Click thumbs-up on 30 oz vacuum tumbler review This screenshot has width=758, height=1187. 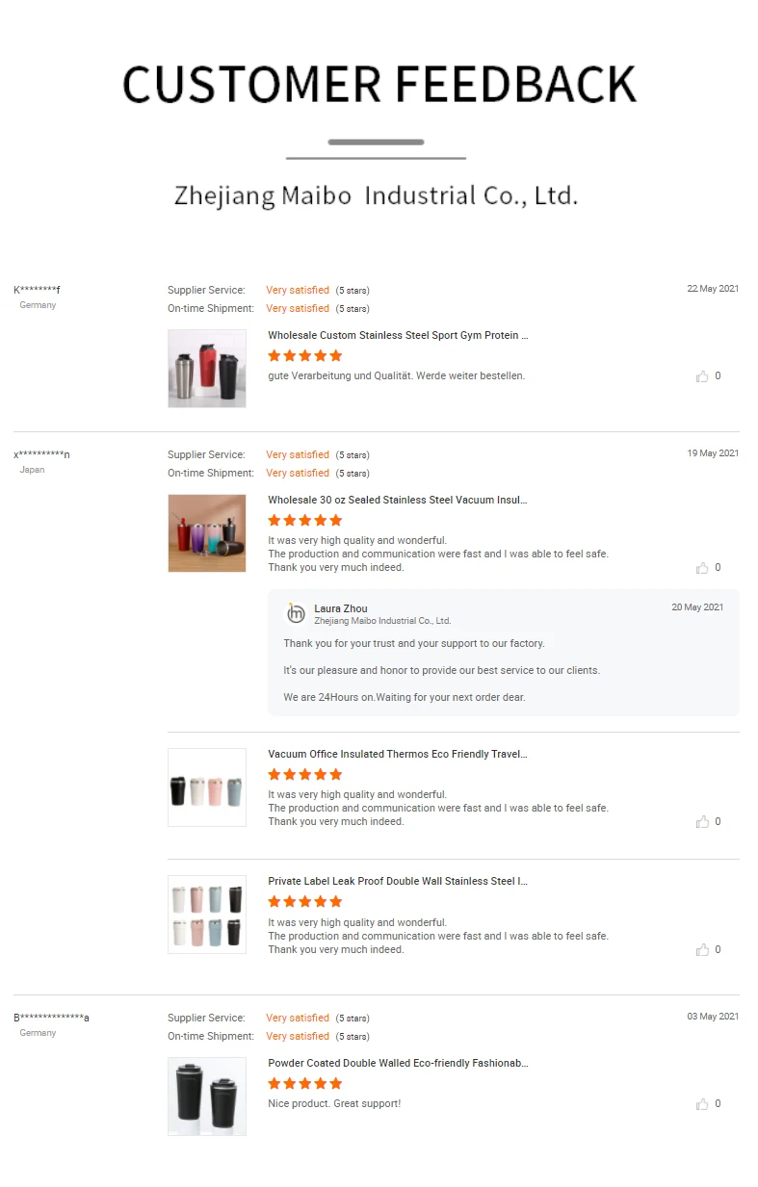702,568
